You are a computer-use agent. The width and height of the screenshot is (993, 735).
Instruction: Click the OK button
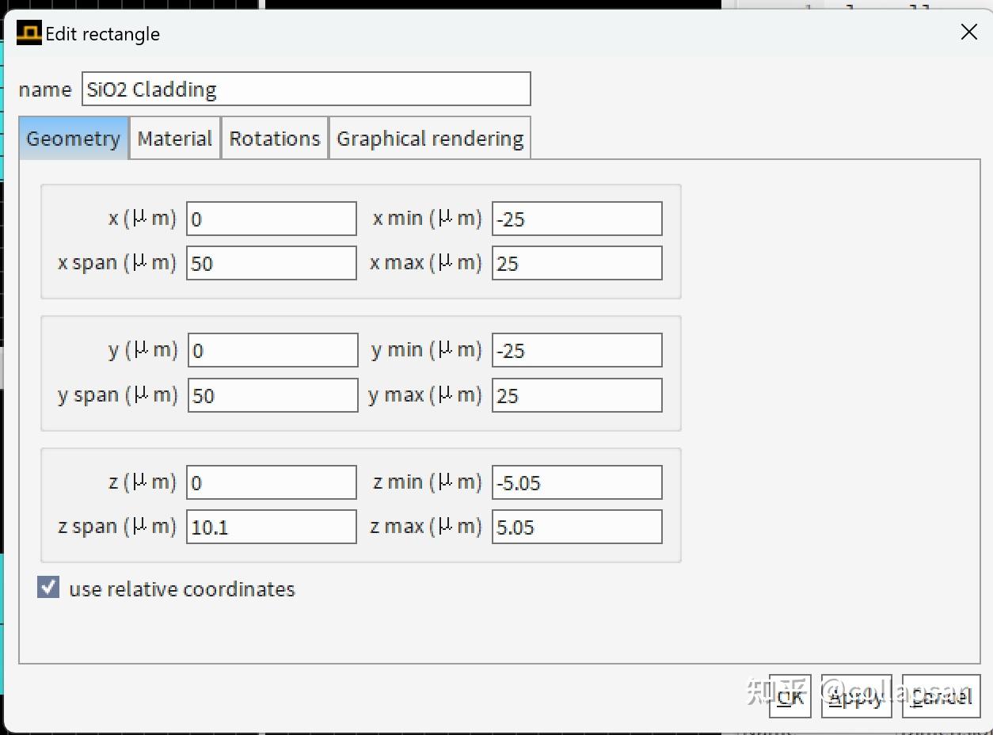click(x=789, y=696)
